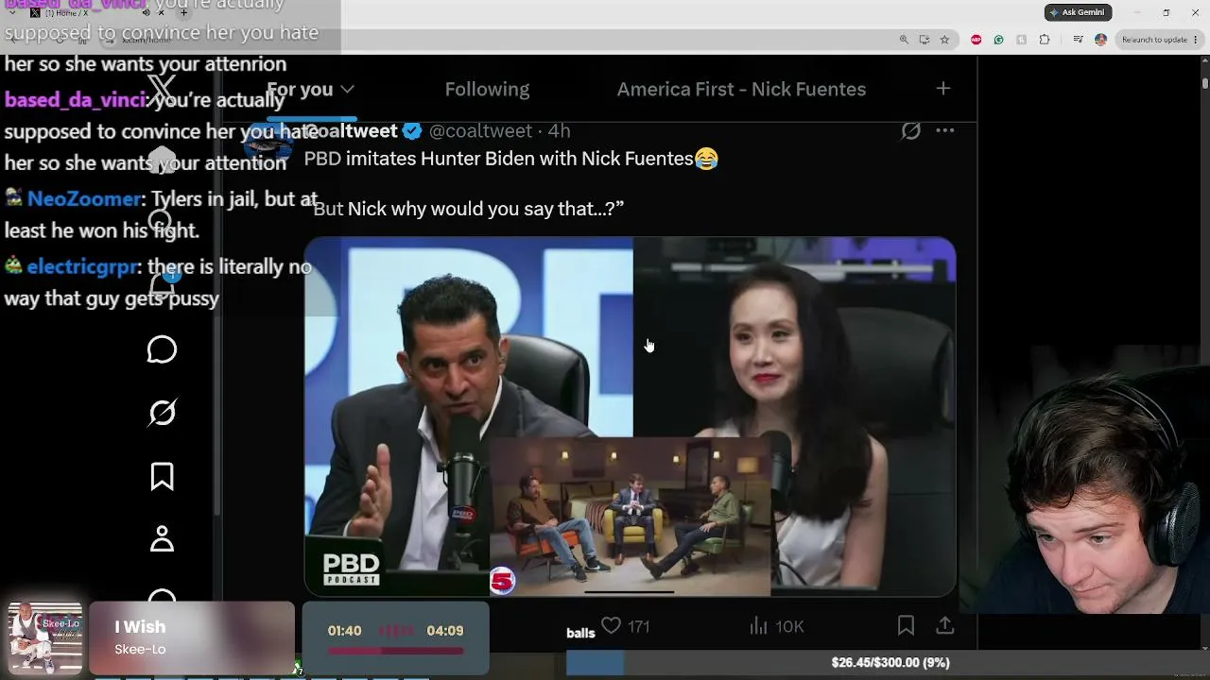The image size is (1210, 680).
Task: Go to Home via the house icon
Action: click(x=162, y=160)
